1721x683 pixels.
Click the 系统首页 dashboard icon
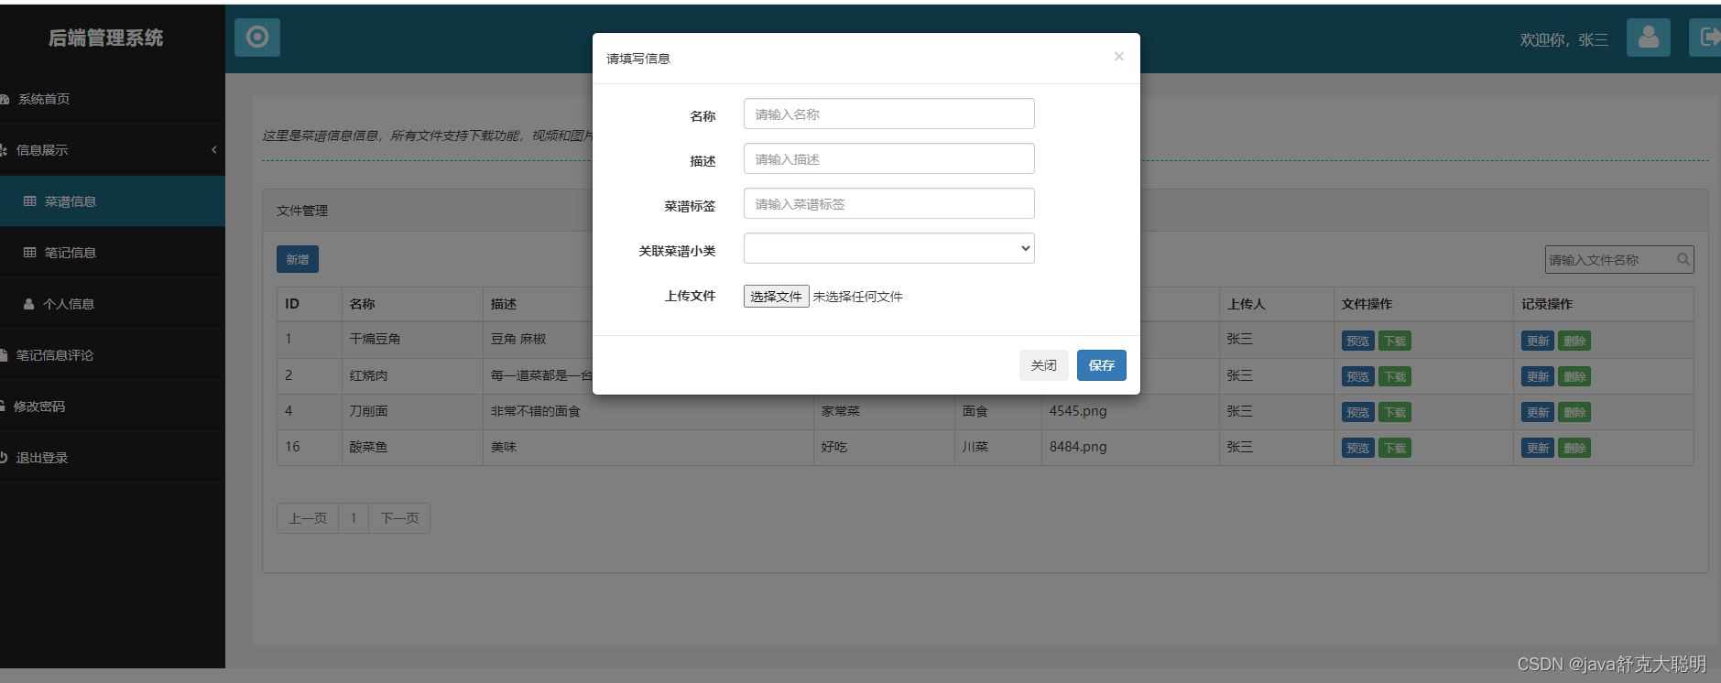coord(5,99)
